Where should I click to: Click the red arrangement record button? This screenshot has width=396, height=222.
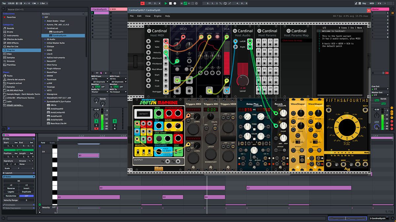[x=143, y=3]
